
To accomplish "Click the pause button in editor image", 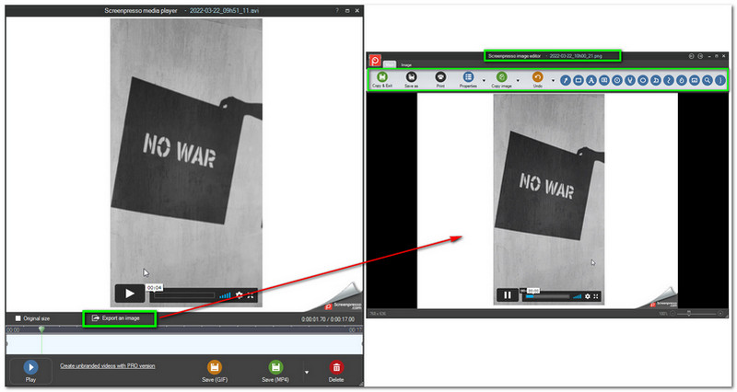I will click(x=508, y=295).
